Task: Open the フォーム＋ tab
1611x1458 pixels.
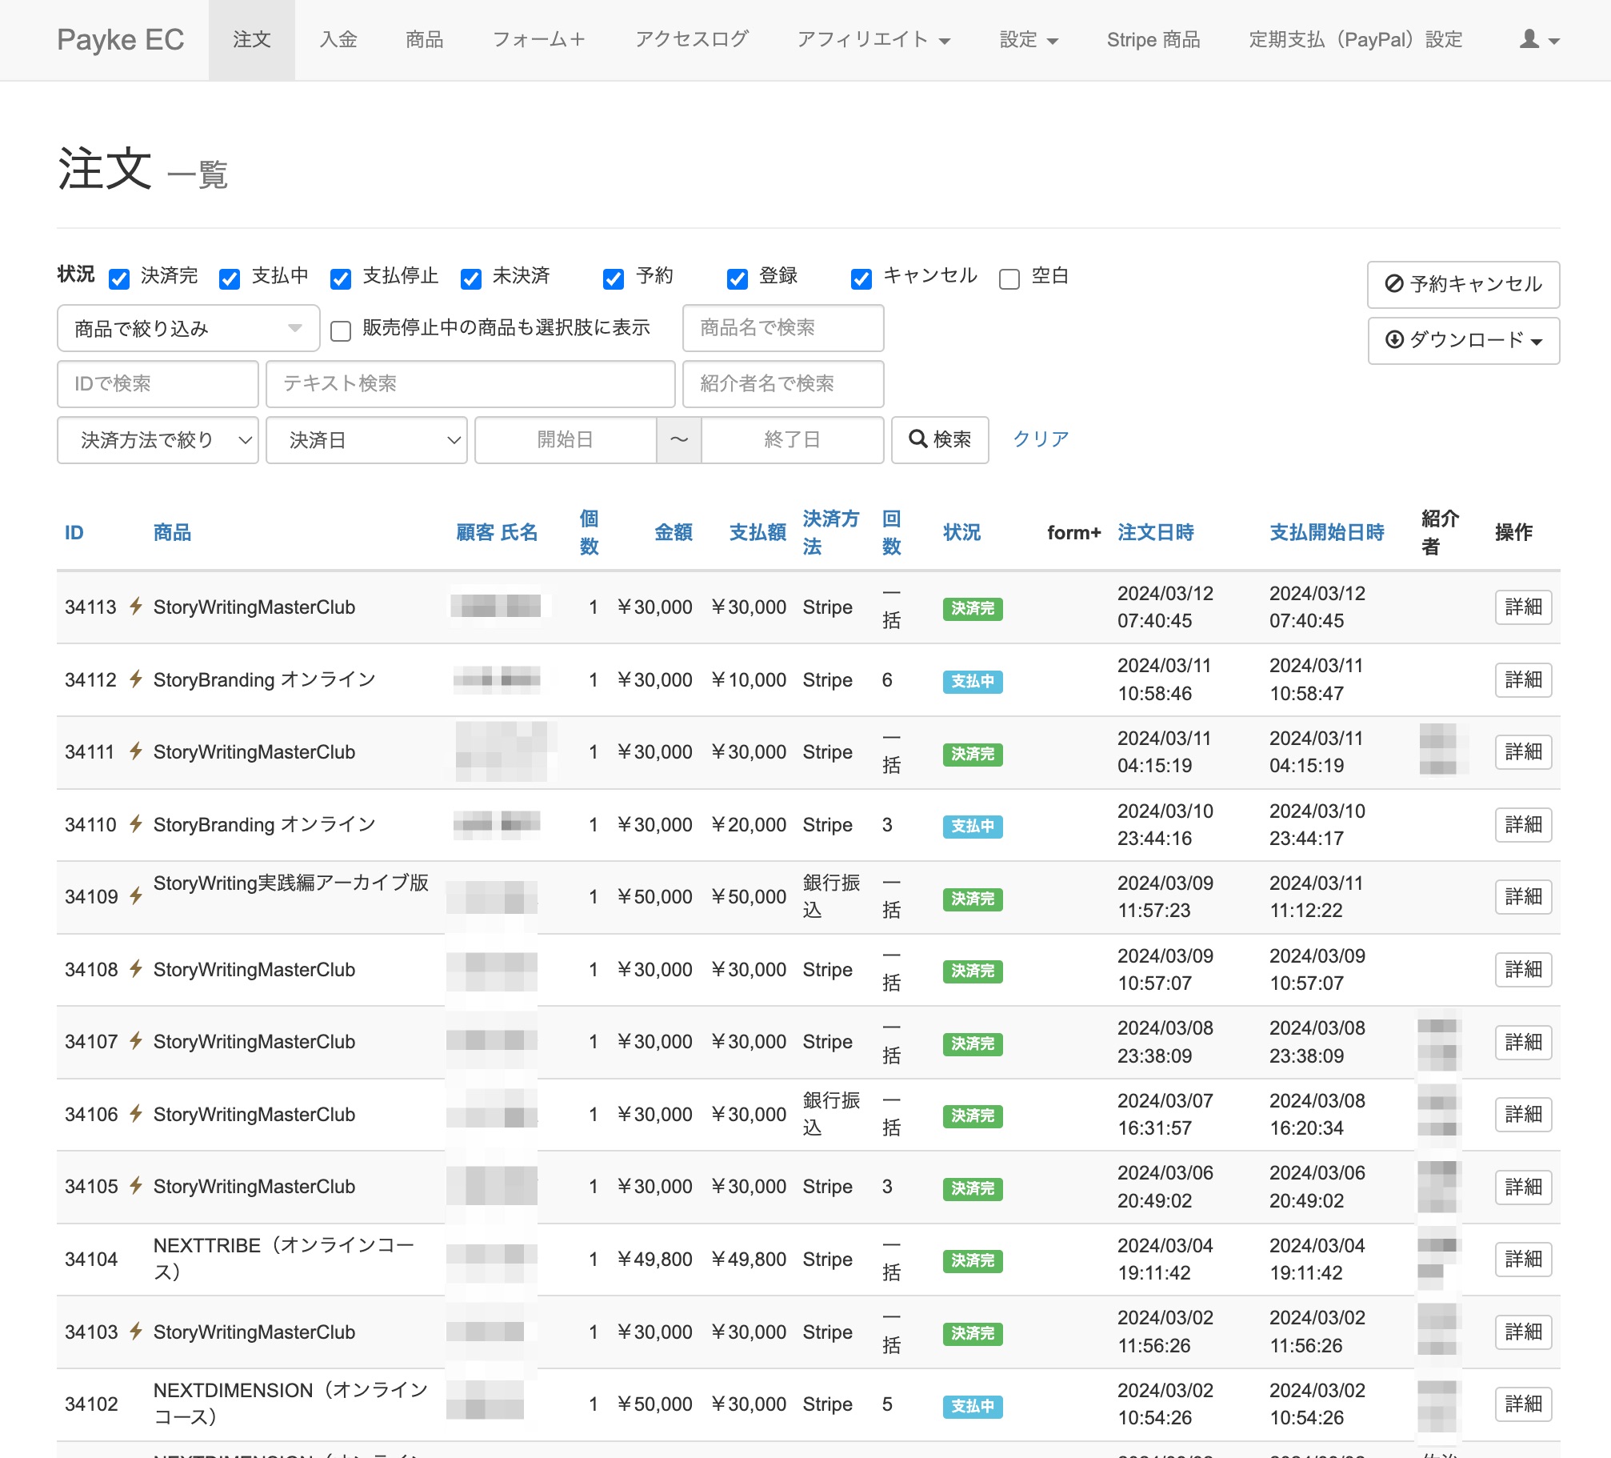Action: (x=539, y=39)
